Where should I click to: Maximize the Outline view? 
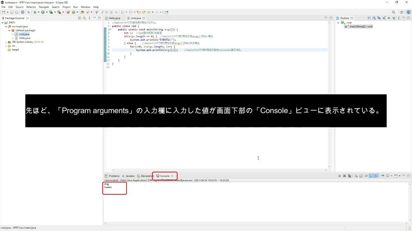tap(409, 18)
